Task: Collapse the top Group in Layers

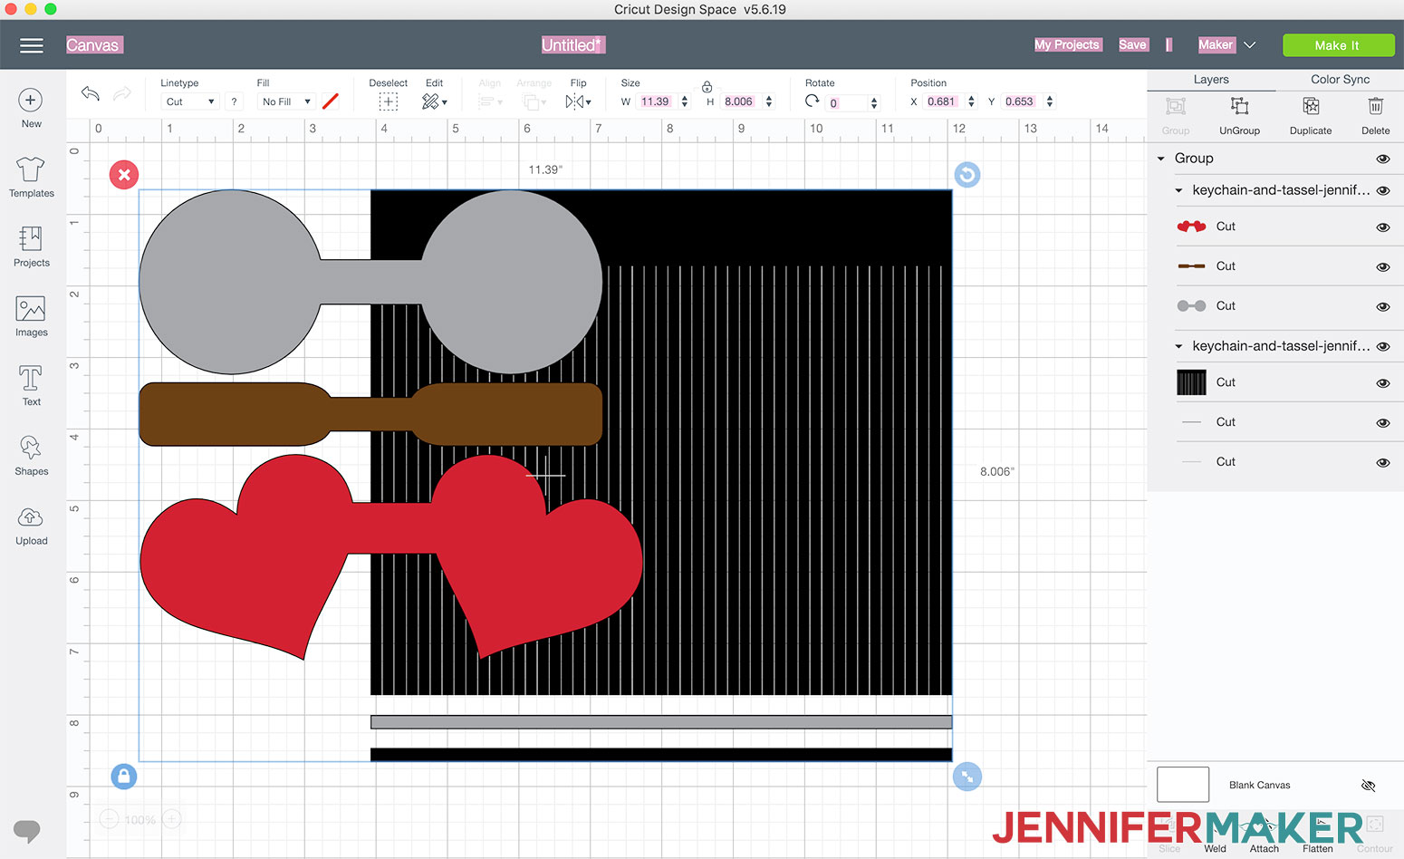Action: tap(1161, 159)
